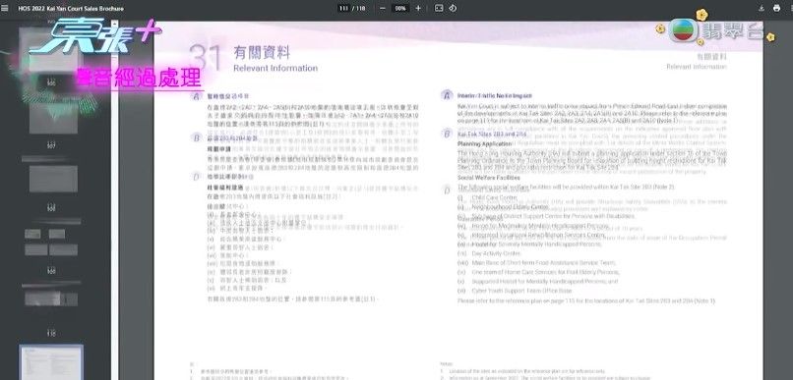Viewport: 793px width, 380px height.
Task: Click the fit to page icon
Action: tap(439, 9)
